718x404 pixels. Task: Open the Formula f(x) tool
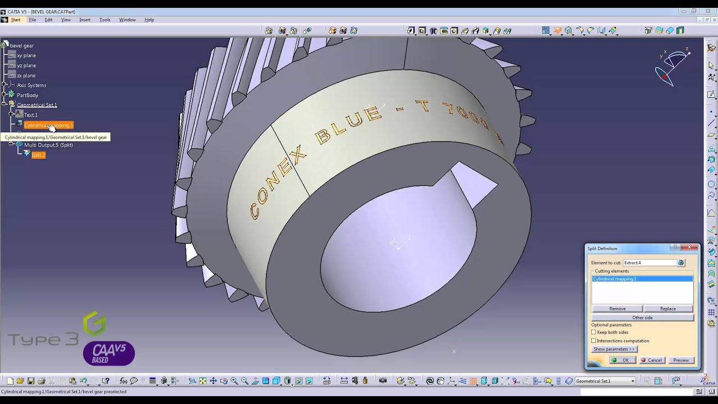(123, 381)
